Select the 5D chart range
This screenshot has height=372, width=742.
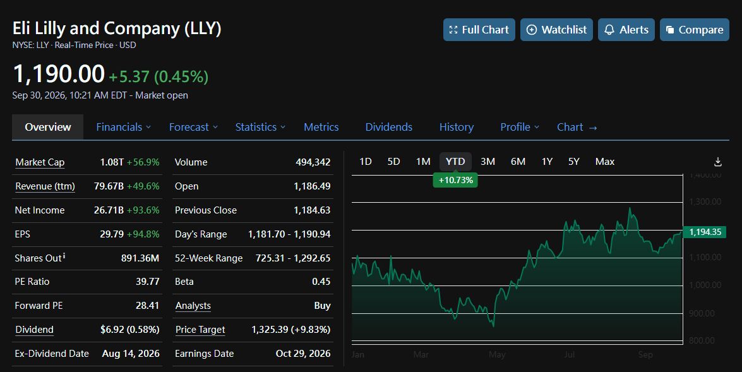393,162
